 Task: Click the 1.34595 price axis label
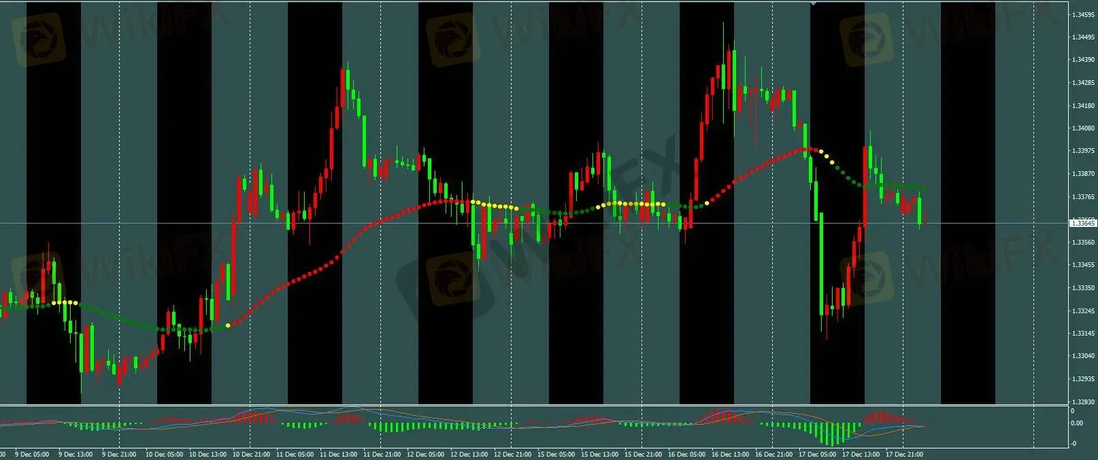click(1082, 15)
